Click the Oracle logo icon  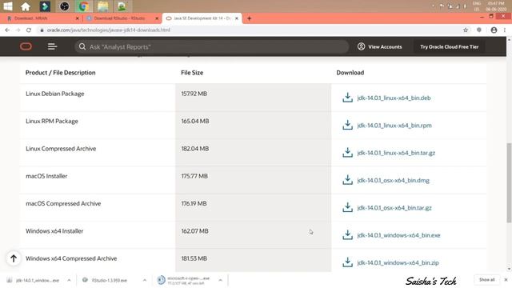click(26, 46)
